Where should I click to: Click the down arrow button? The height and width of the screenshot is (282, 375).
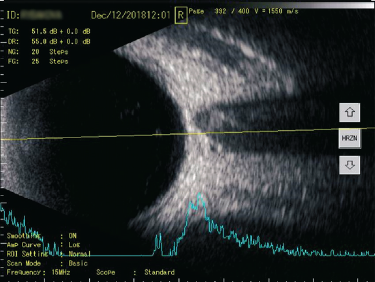coord(349,165)
